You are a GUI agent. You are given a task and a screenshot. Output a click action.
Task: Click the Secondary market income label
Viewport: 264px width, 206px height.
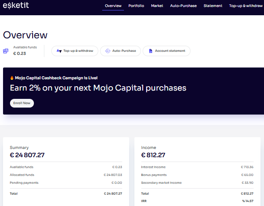pos(161,183)
